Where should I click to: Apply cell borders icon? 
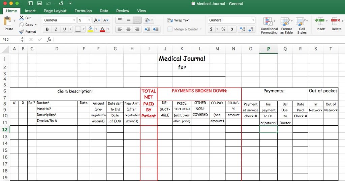78,29
